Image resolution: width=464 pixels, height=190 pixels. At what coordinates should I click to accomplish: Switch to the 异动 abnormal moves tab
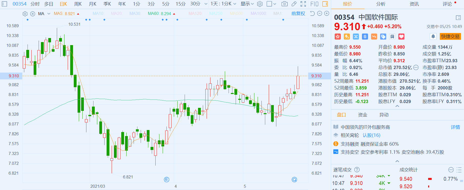(384, 115)
